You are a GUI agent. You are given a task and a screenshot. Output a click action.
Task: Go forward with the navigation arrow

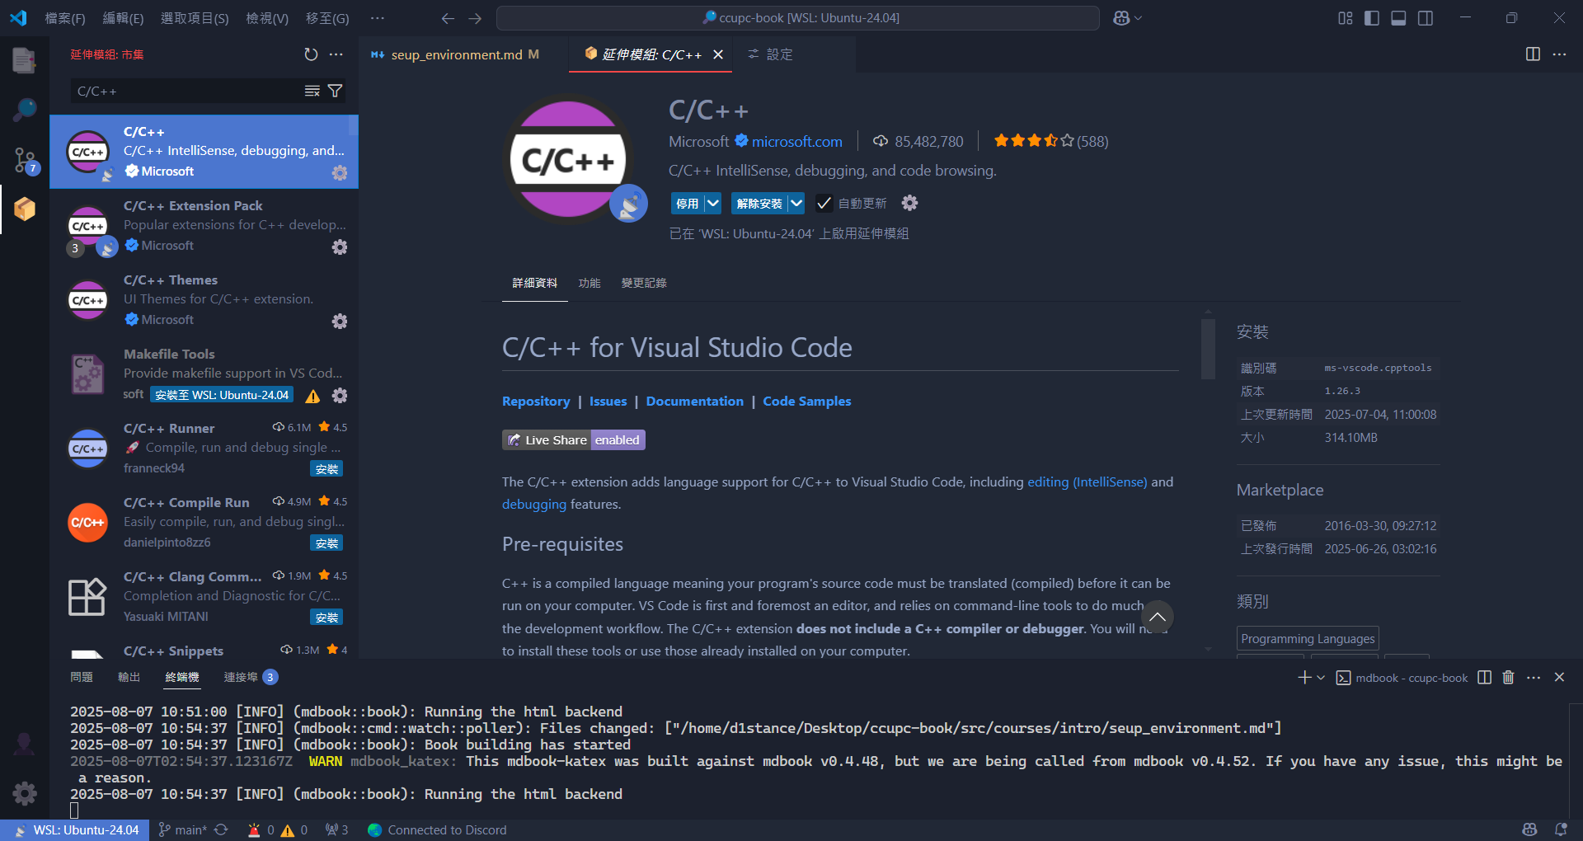[475, 18]
